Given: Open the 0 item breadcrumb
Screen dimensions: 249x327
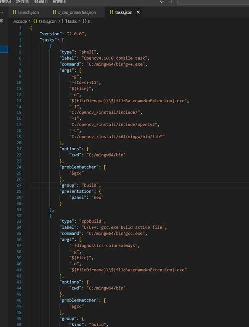Looking at the screenshot, I should pos(89,21).
